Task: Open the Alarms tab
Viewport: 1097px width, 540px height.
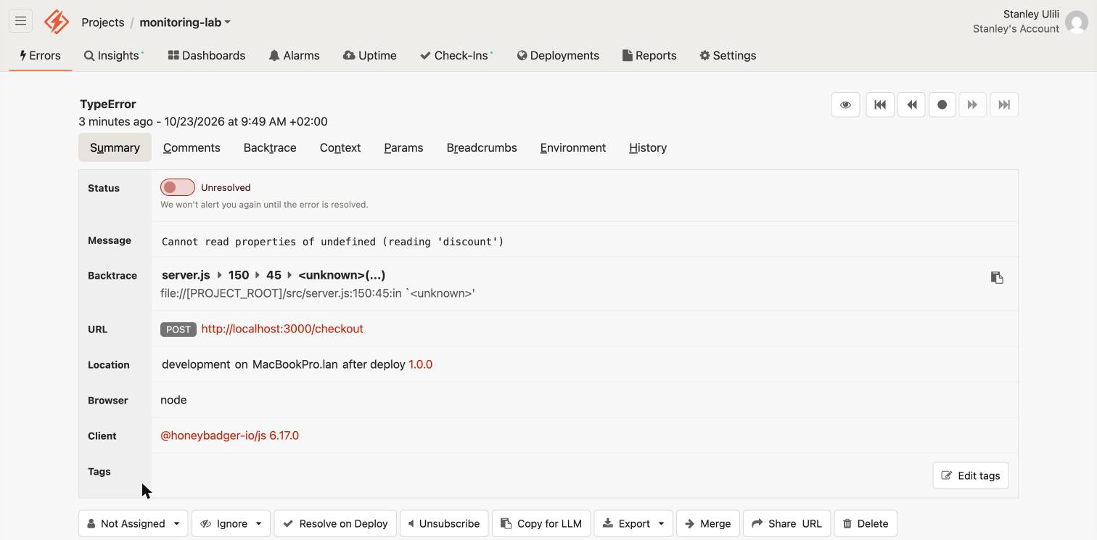Action: tap(294, 55)
